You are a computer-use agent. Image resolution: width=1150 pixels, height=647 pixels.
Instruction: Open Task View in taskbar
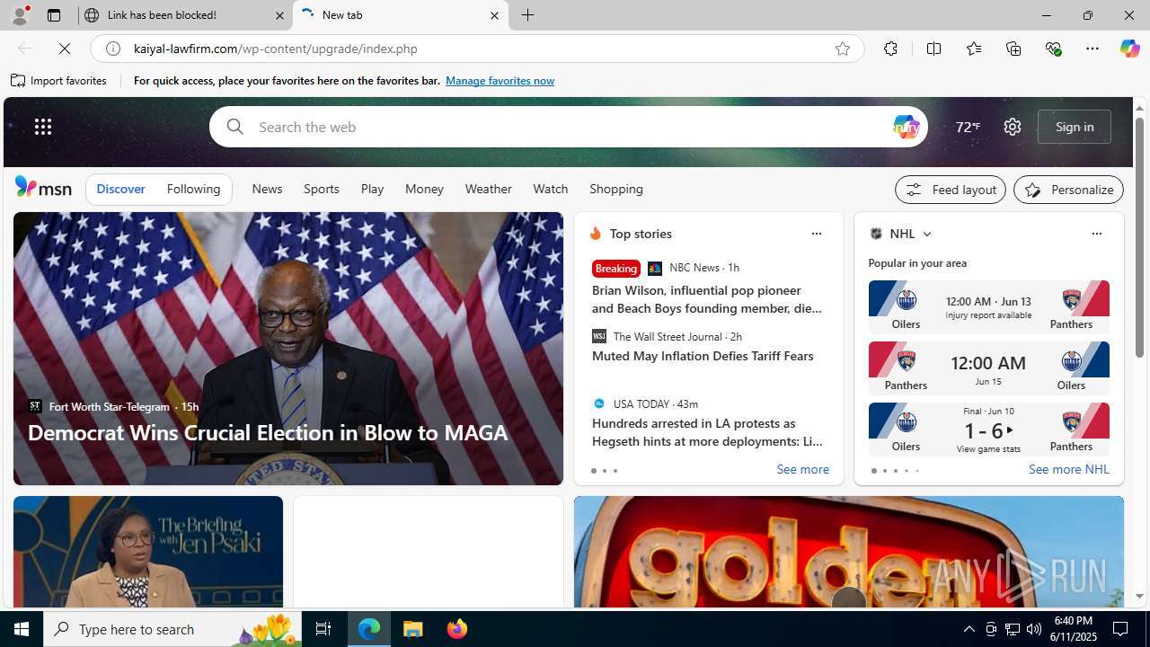pos(323,629)
